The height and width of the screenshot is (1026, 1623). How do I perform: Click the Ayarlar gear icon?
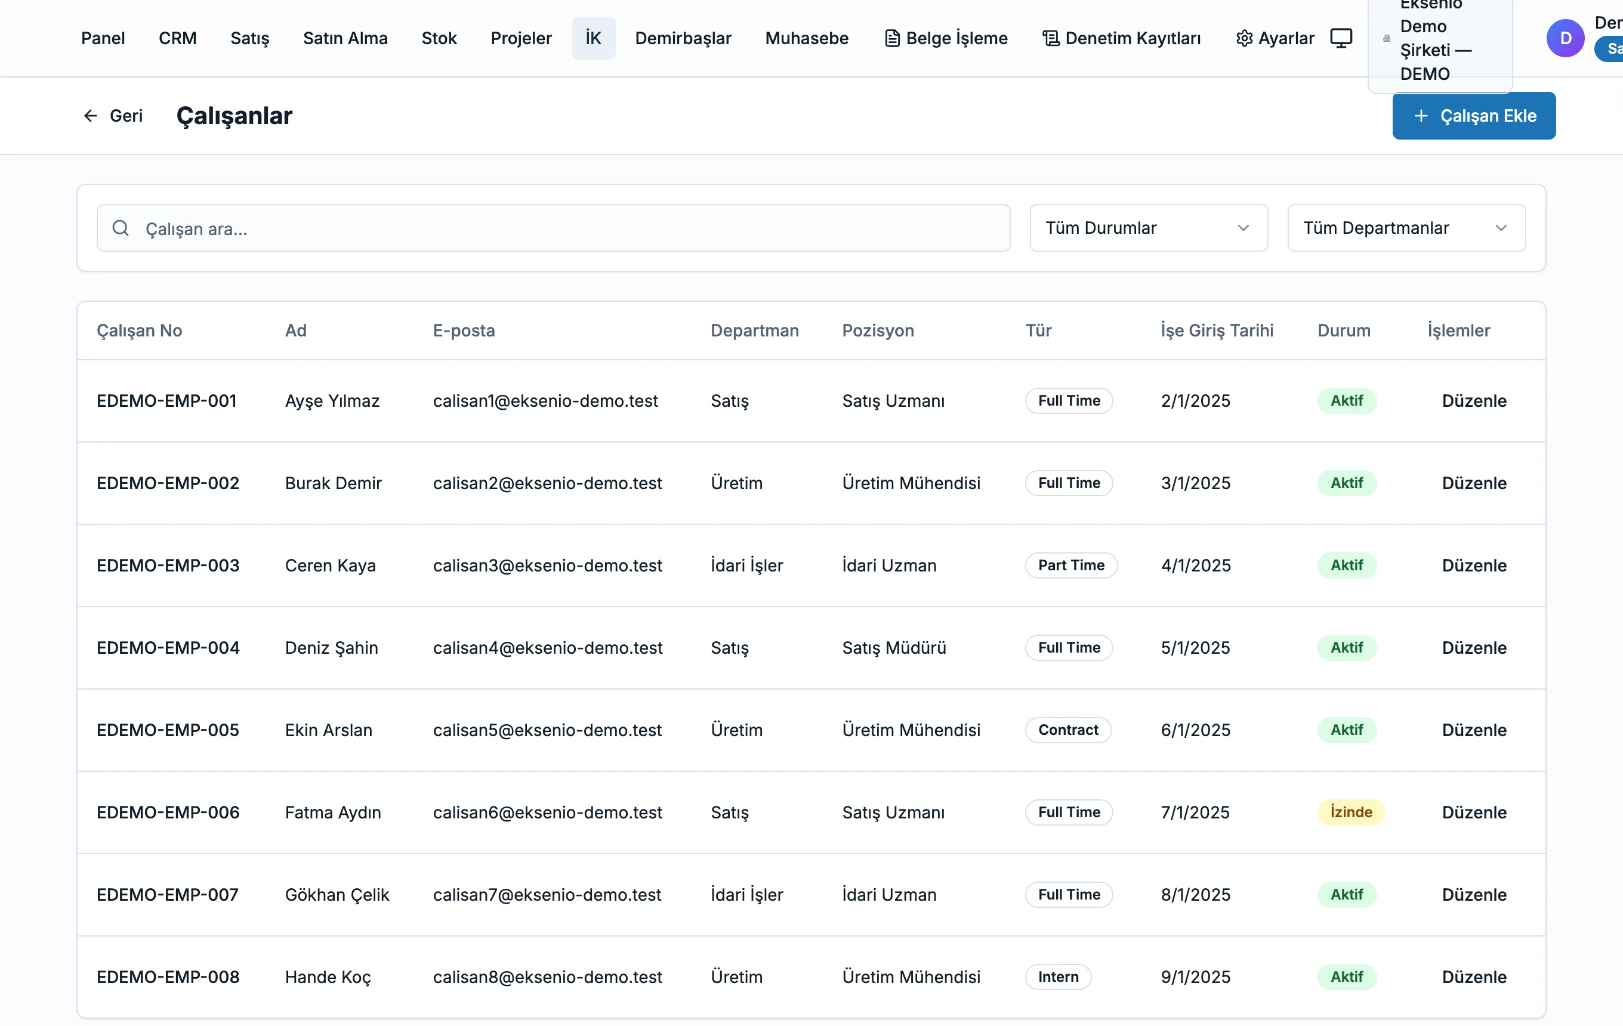click(1244, 38)
